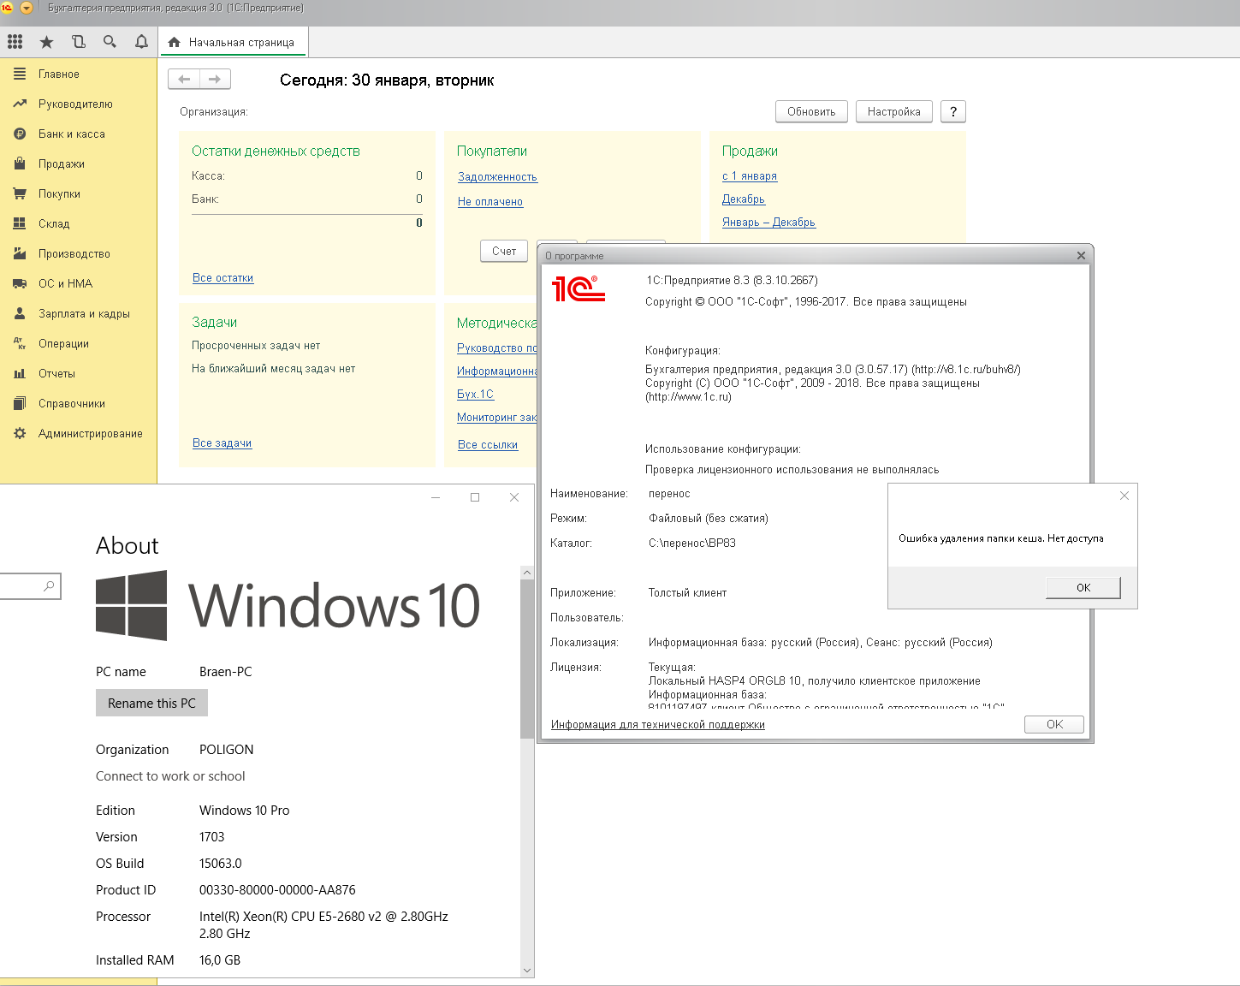Click Отчеты chart icon
Screen dimensions: 1240x986
(x=20, y=373)
